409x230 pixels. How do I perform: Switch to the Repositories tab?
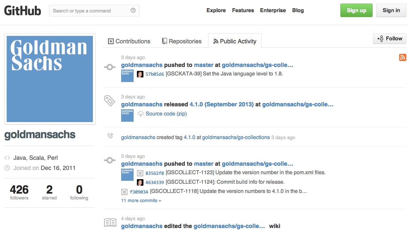coord(182,41)
